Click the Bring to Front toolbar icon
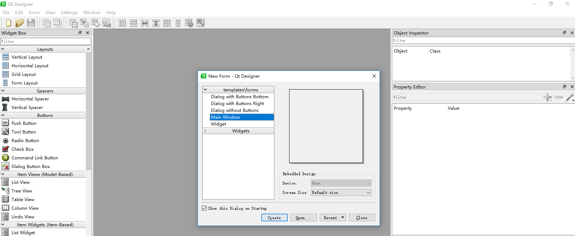The width and height of the screenshot is (575, 236). tap(57, 23)
